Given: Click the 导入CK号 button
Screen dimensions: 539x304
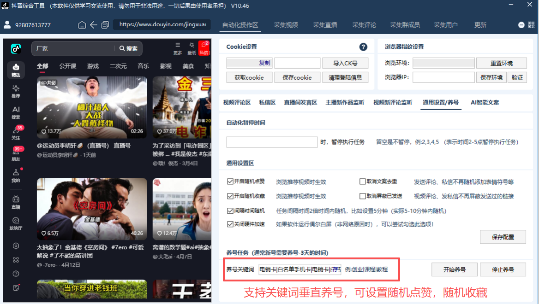Looking at the screenshot, I should [x=345, y=63].
